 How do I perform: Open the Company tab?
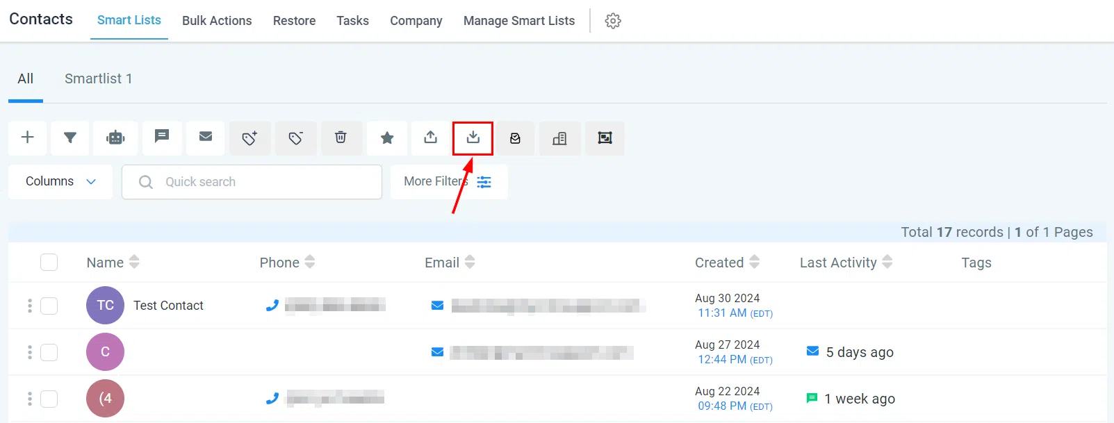point(416,21)
